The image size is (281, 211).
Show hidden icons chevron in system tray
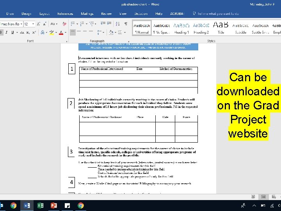[x=254, y=206]
